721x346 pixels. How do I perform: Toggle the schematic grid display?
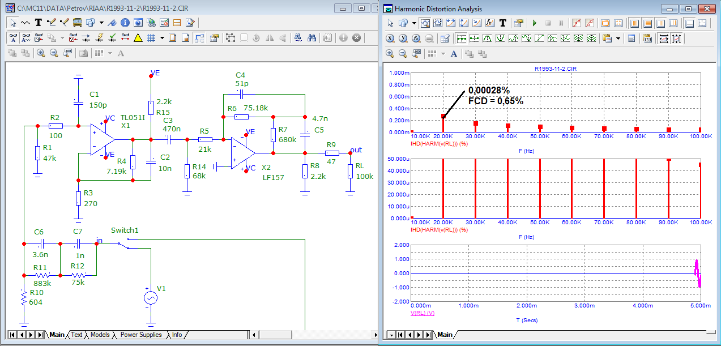(x=151, y=38)
